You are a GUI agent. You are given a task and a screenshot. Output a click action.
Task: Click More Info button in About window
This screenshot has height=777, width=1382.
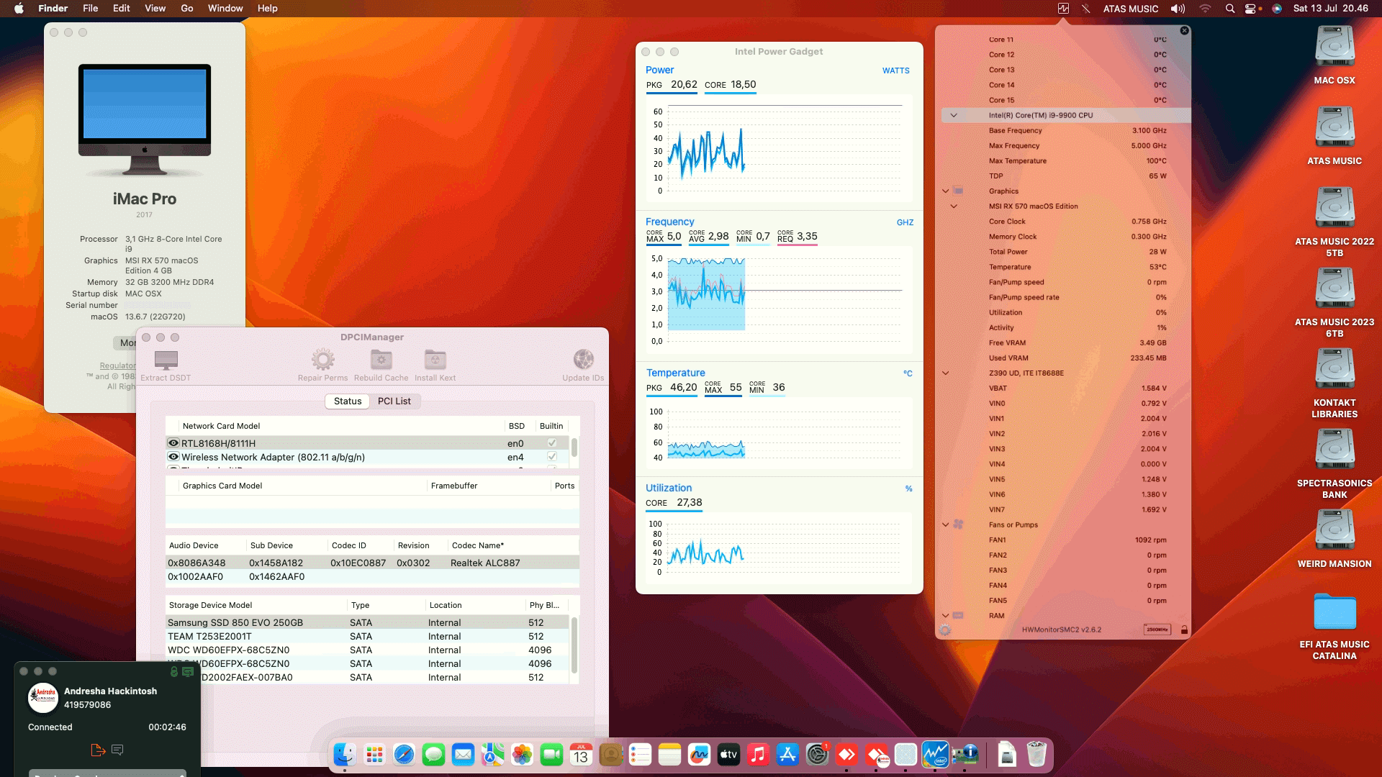125,343
